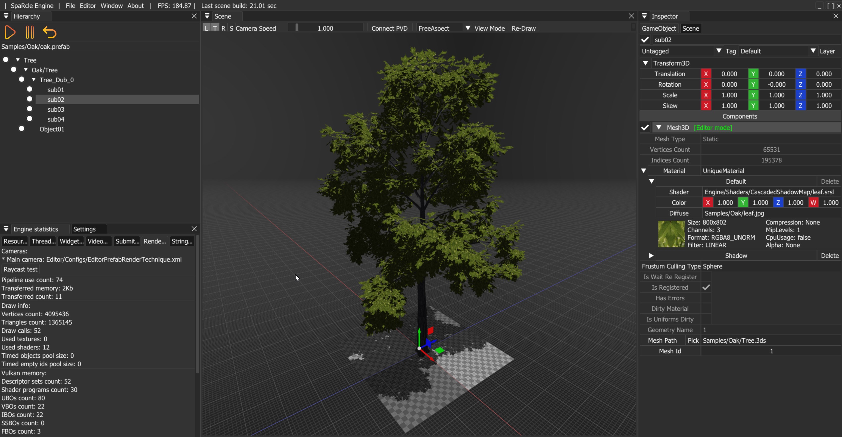
Task: Collapse the Transform3D section
Action: (646, 63)
